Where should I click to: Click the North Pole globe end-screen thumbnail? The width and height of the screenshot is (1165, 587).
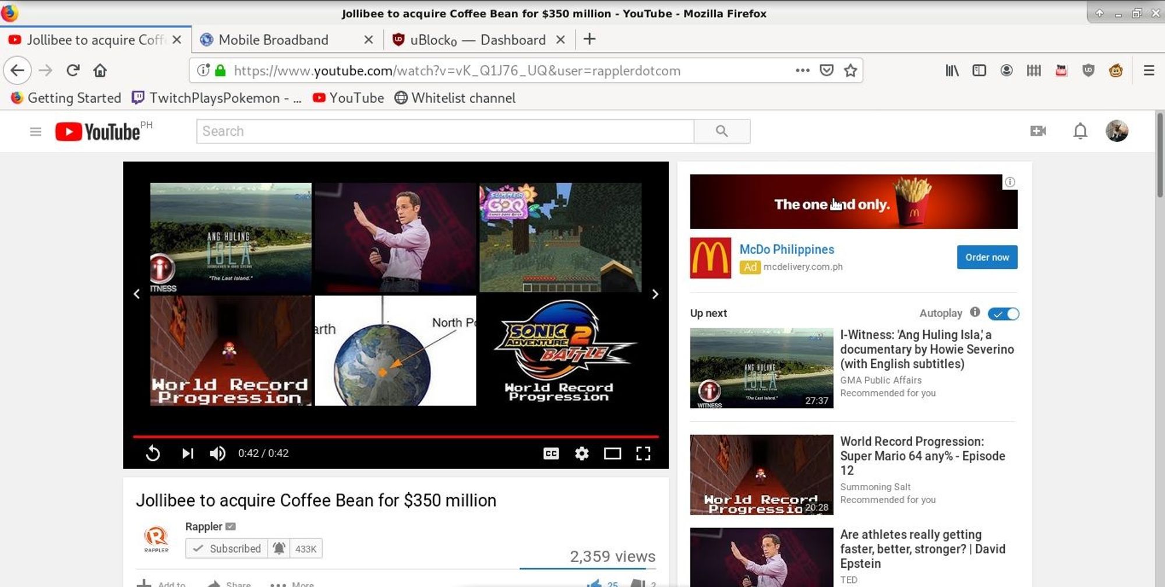pyautogui.click(x=396, y=350)
